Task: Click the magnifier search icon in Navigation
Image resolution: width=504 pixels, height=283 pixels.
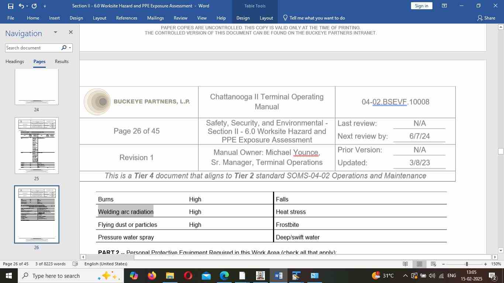Action: coord(63,48)
